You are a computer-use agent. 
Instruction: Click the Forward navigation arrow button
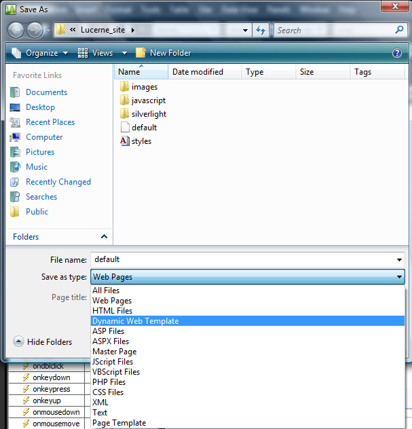(35, 30)
